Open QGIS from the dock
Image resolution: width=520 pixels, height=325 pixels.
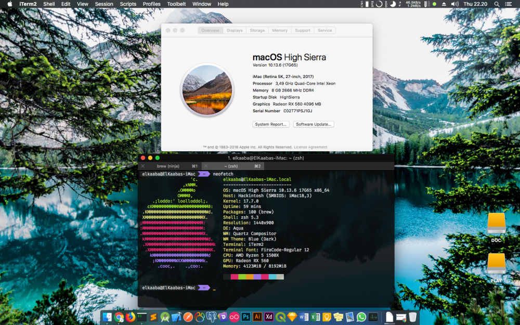[x=281, y=317]
